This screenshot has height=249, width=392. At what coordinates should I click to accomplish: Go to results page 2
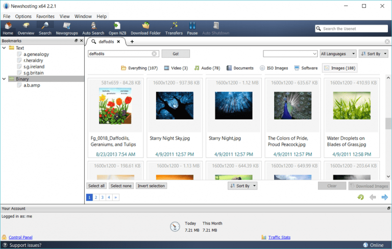point(96,198)
